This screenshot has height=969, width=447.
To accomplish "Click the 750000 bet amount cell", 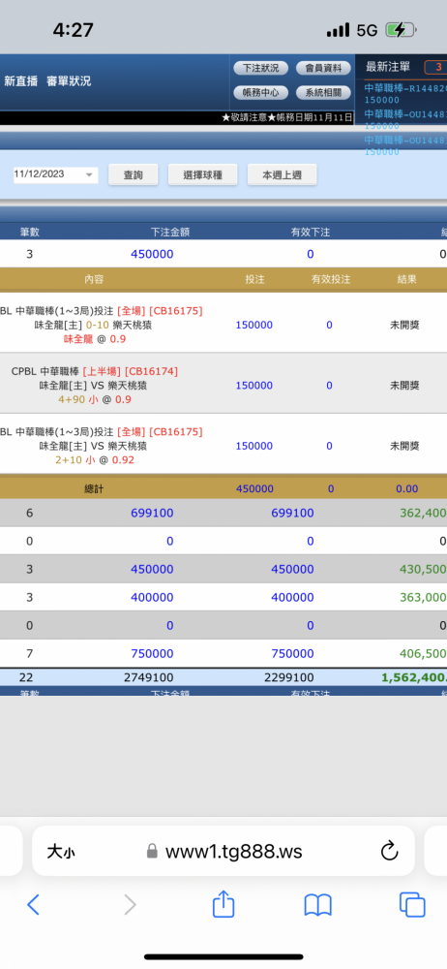I will [152, 654].
